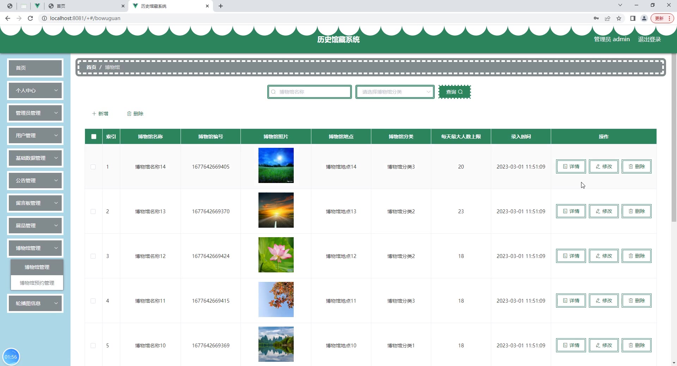Expand the 展品管理 sidebar menu
This screenshot has height=366, width=677.
point(35,226)
